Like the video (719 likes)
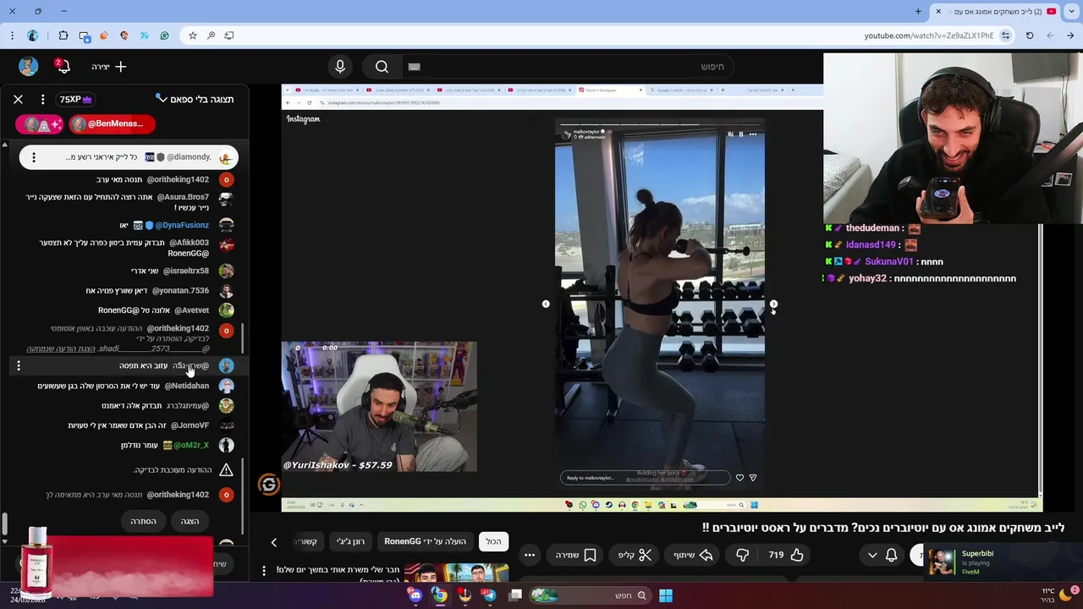Viewport: 1083px width, 609px height. (x=786, y=555)
